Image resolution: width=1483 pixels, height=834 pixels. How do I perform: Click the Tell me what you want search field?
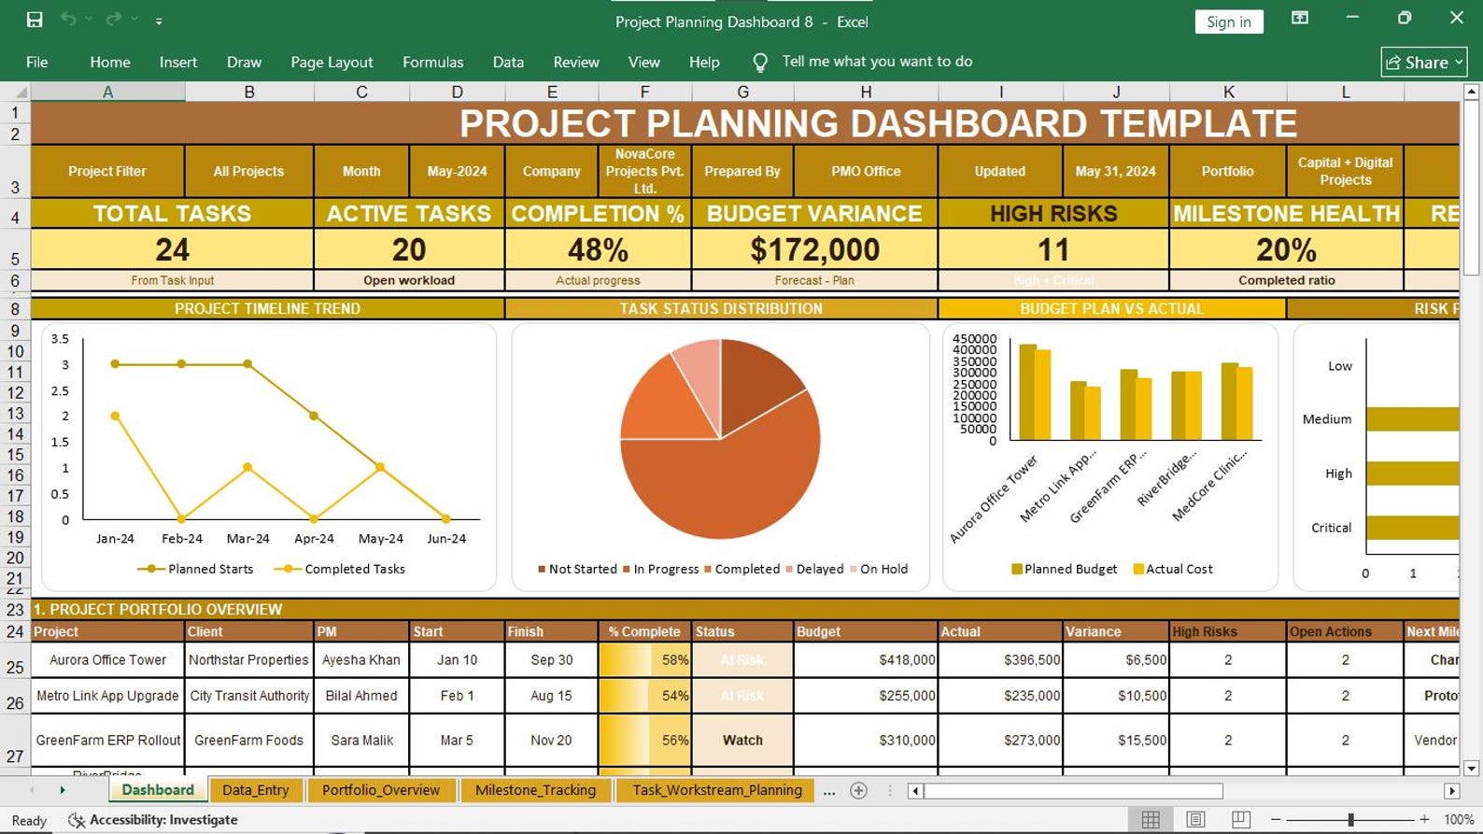(877, 62)
